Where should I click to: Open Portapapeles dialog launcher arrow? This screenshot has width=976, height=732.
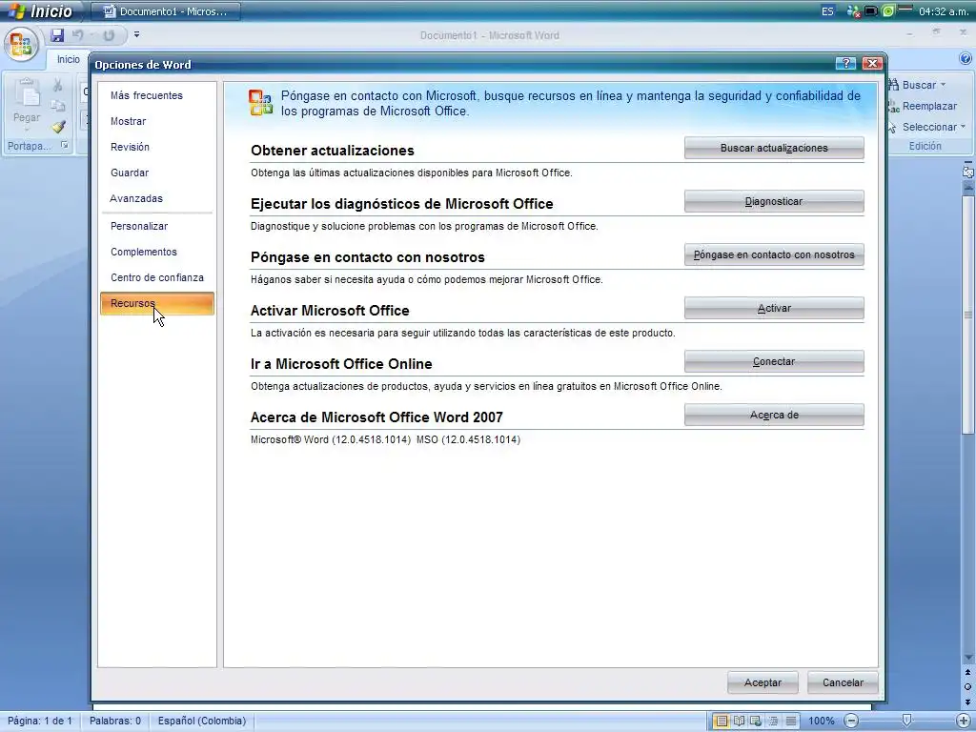[x=64, y=146]
